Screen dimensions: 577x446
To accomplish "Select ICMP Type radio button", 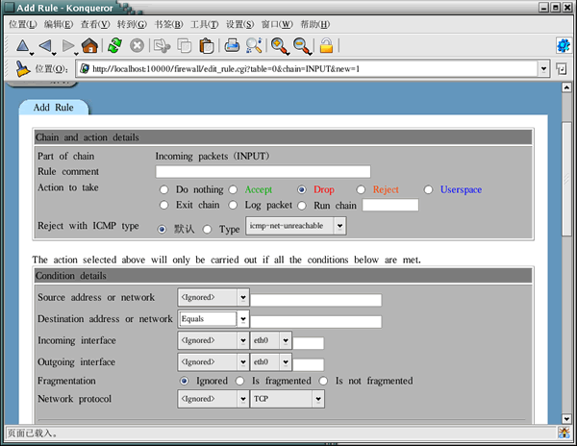I will 208,230.
